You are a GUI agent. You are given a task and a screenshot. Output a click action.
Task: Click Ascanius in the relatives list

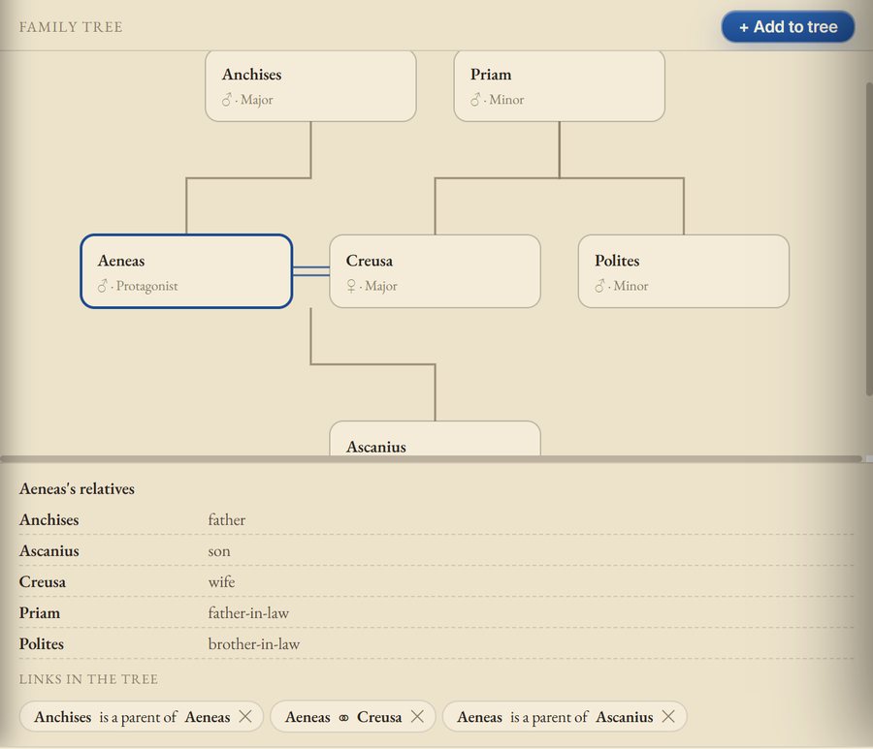[x=49, y=550]
